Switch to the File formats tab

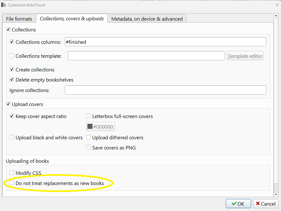pos(19,19)
